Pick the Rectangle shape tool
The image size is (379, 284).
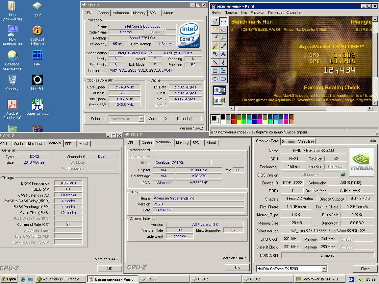[215, 71]
